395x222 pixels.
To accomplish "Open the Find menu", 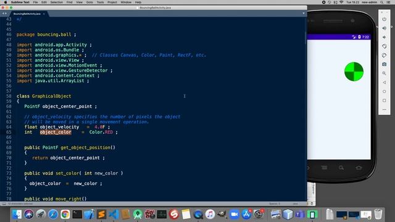I will click(70, 2).
